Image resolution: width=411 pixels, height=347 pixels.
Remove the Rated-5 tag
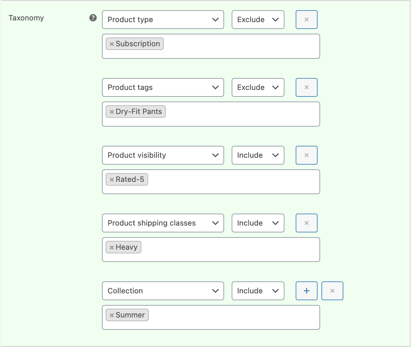(x=112, y=180)
